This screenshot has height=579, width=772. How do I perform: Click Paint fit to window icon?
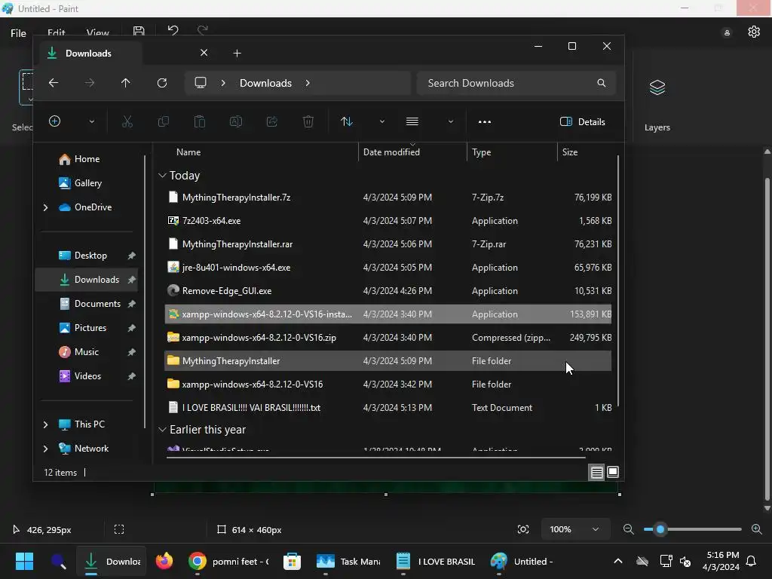coord(523,529)
